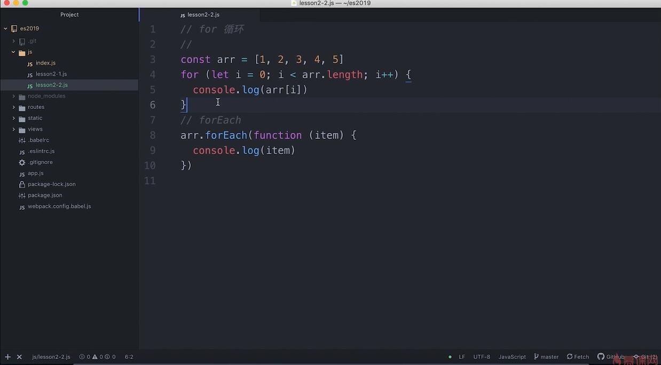Viewport: 661px width, 365px height.
Task: Expand the .git folder chevron
Action: (x=13, y=41)
